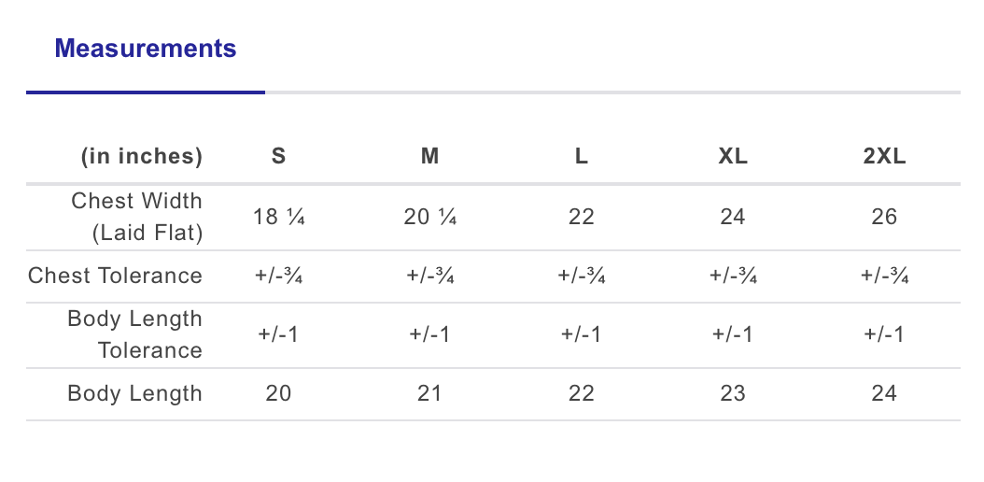984x482 pixels.
Task: Click the Body Length row label
Action: (x=134, y=393)
